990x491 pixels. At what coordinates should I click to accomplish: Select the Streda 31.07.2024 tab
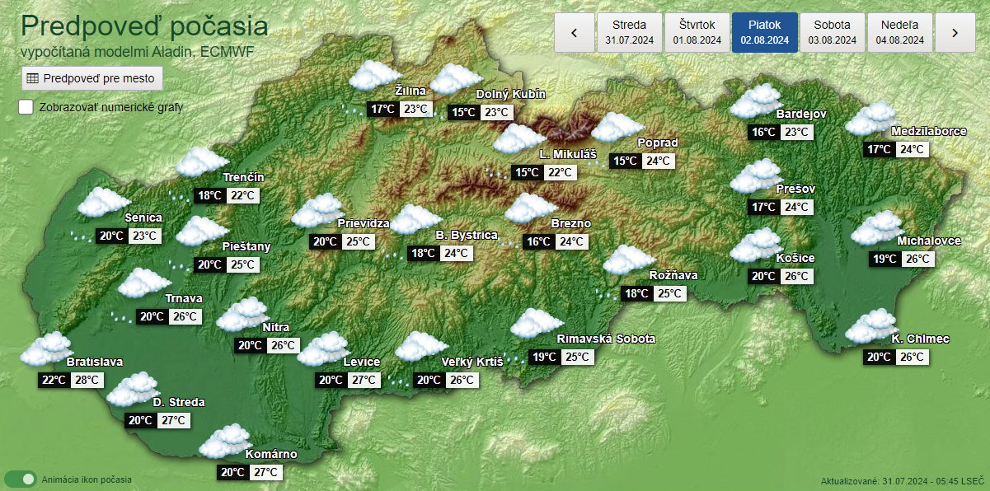coord(629,33)
